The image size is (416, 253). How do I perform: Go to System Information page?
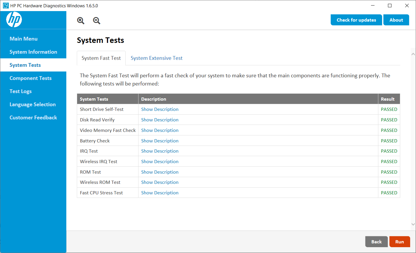click(33, 52)
